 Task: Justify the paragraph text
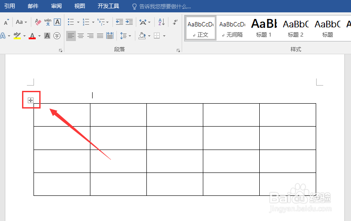[100, 36]
